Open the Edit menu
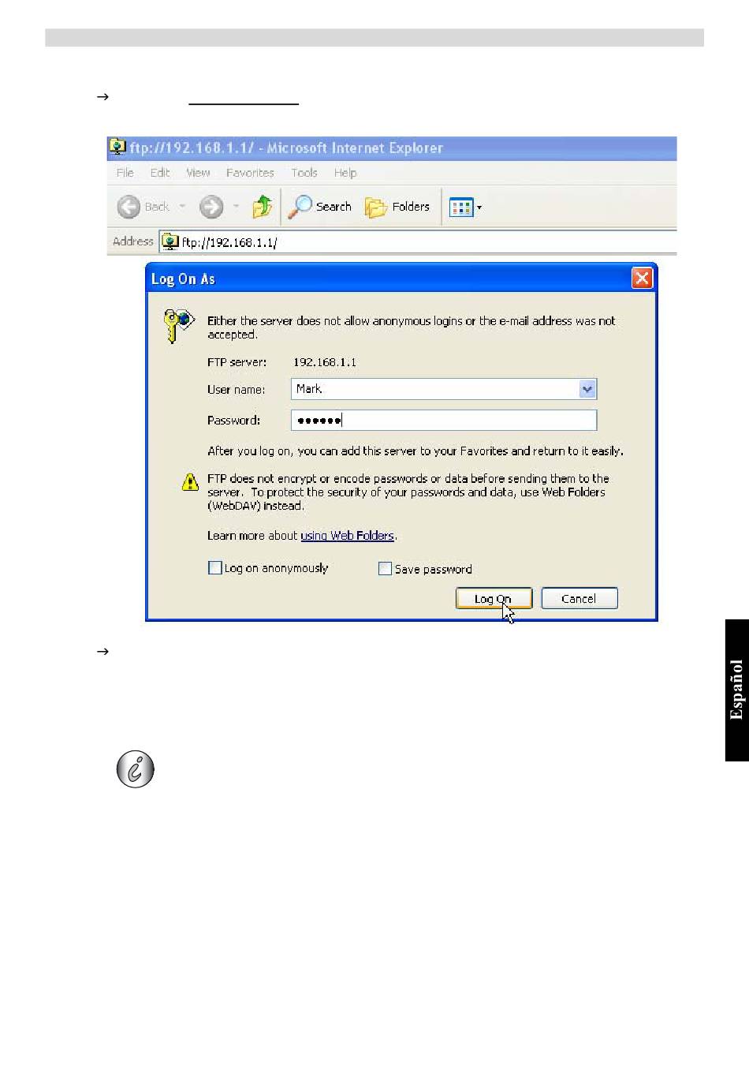 pos(160,173)
